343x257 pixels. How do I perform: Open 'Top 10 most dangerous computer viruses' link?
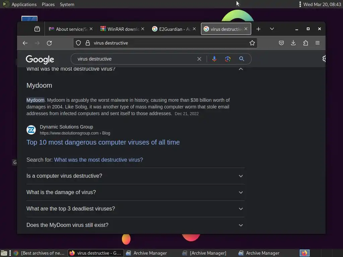tap(103, 142)
